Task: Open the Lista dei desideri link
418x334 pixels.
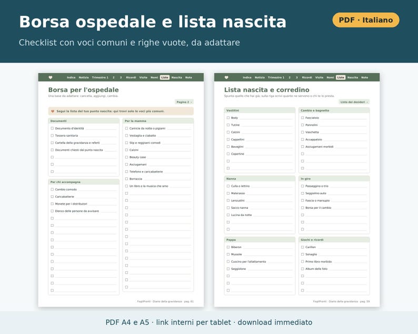Action: point(354,102)
